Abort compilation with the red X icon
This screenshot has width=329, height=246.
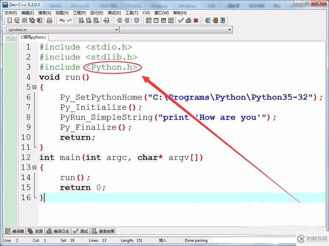(195, 20)
